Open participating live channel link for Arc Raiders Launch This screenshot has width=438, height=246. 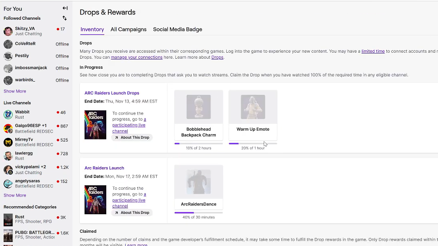(129, 200)
